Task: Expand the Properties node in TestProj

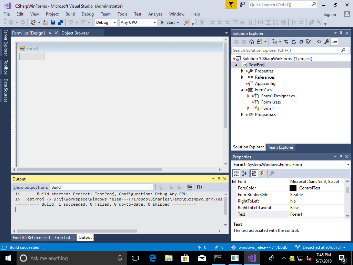Action: 242,71
